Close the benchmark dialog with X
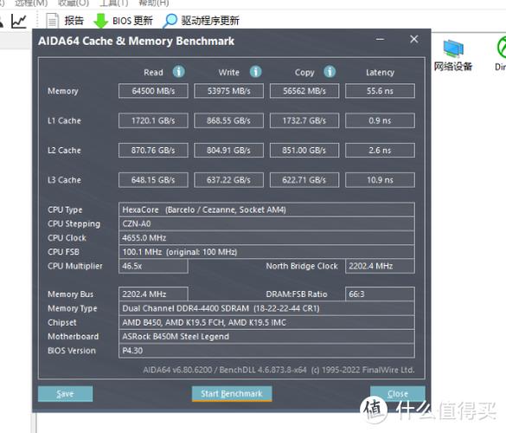The image size is (506, 433). 414,40
